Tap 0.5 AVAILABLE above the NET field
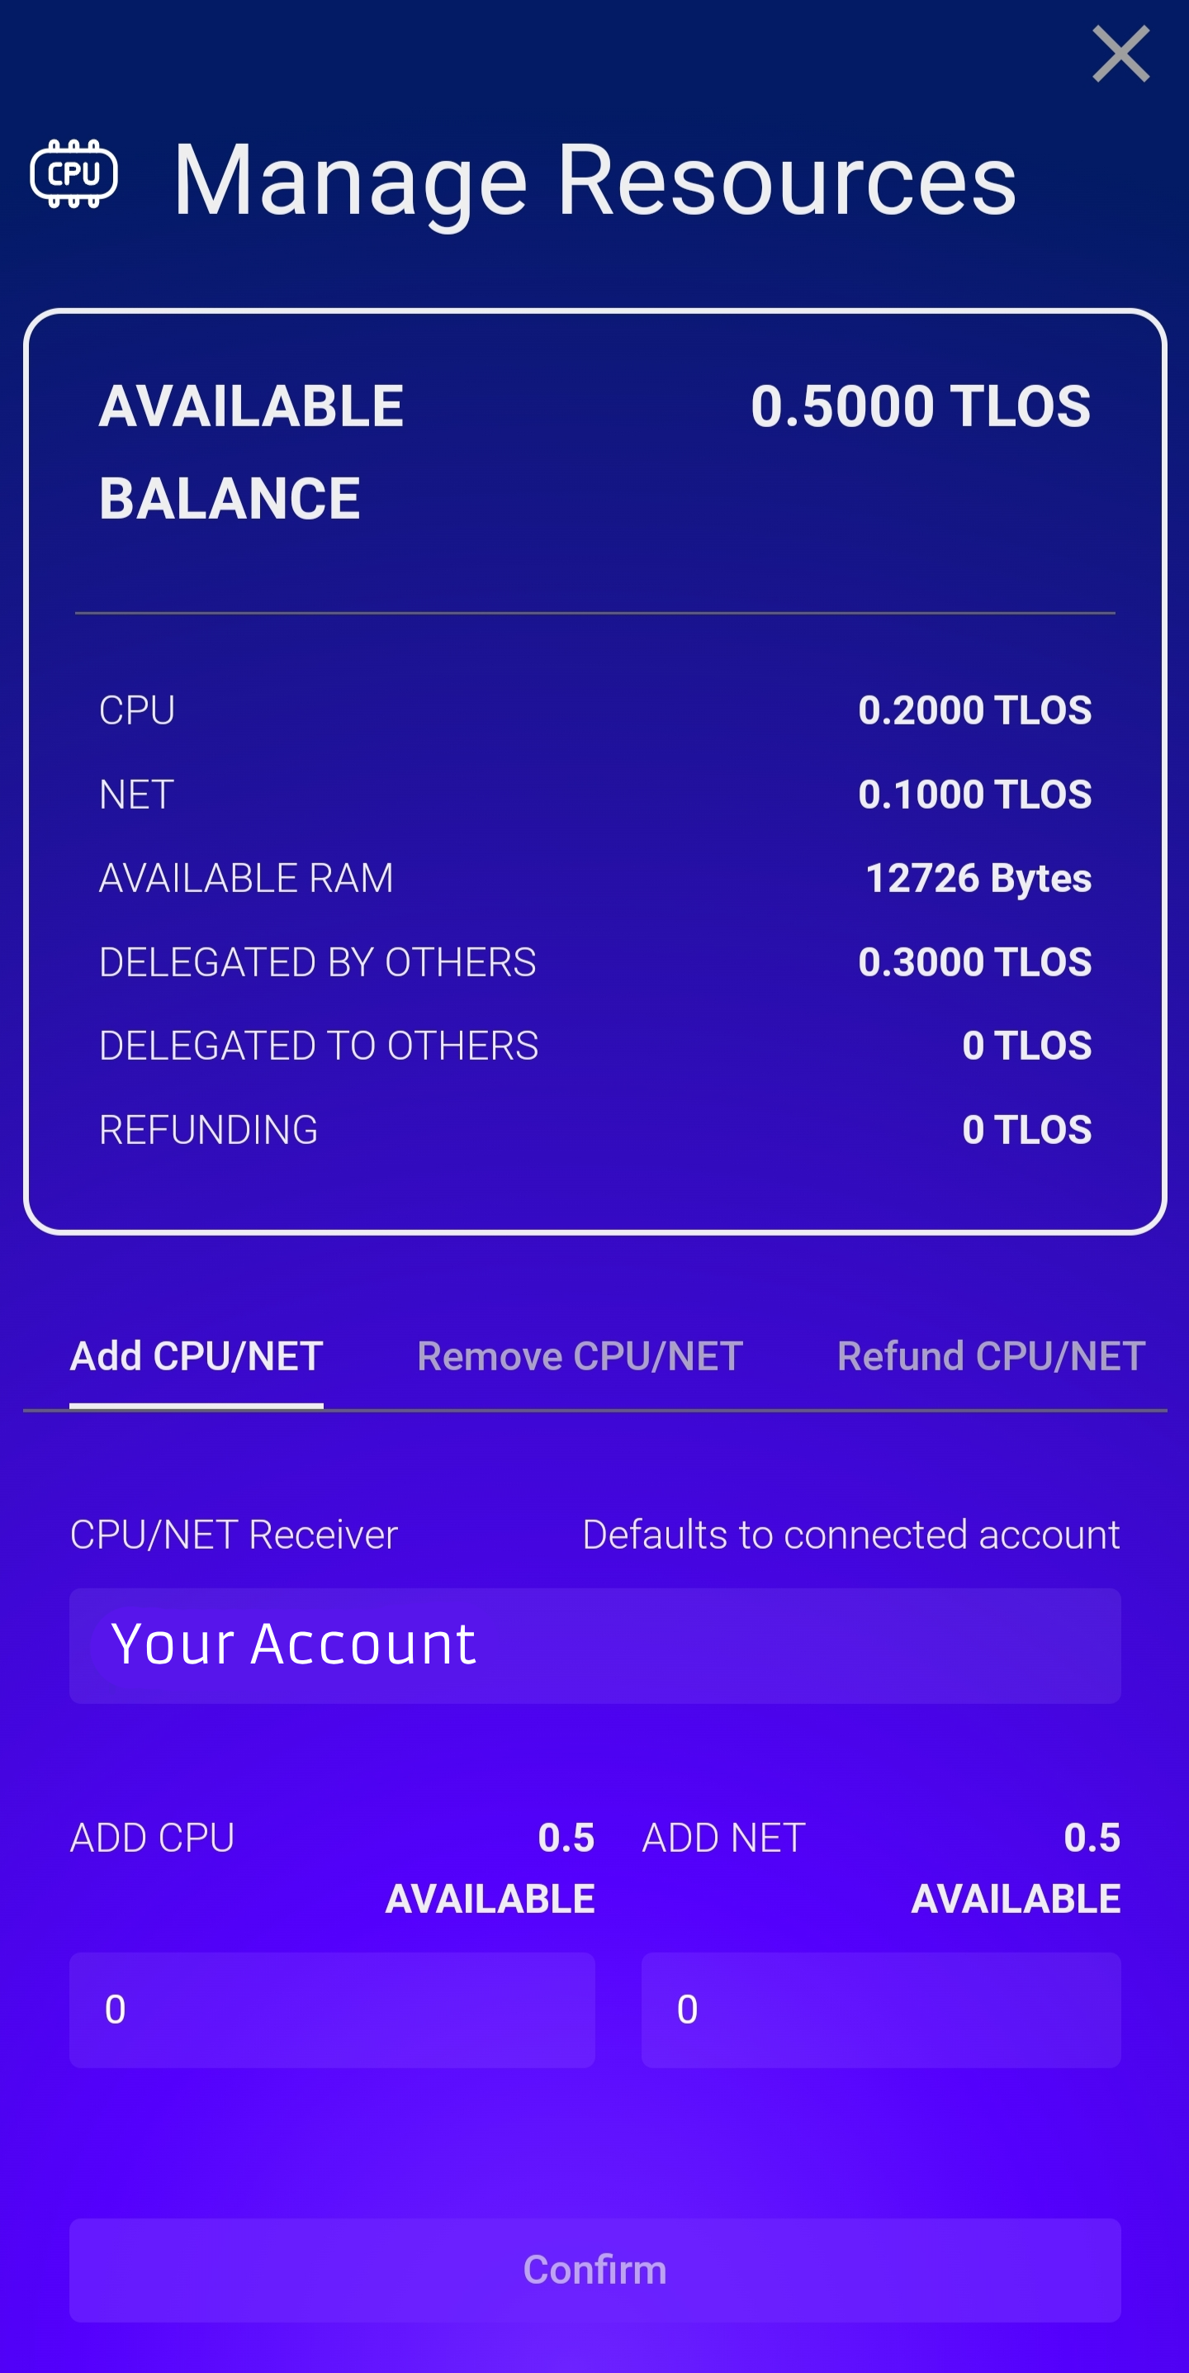Image resolution: width=1189 pixels, height=2373 pixels. [x=1015, y=1868]
